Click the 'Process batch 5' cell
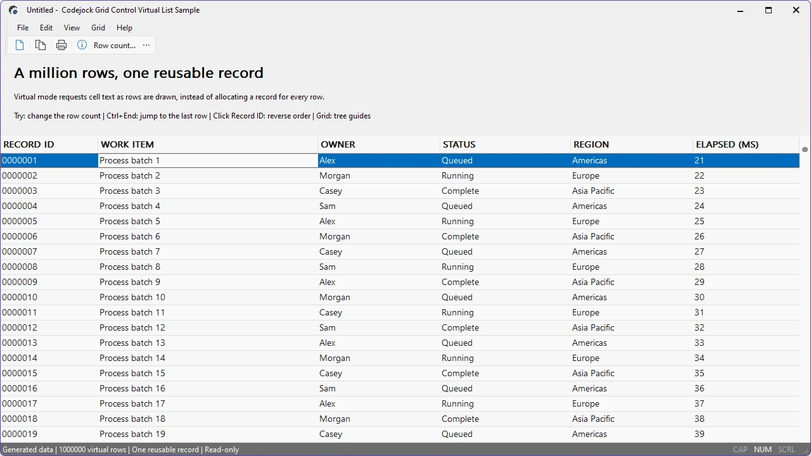This screenshot has width=811, height=456. click(x=208, y=221)
